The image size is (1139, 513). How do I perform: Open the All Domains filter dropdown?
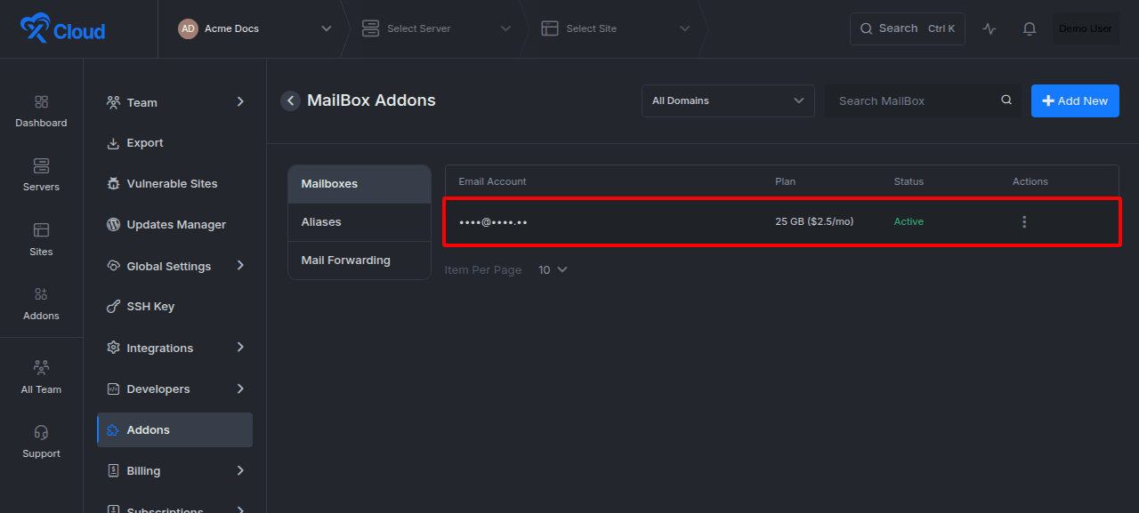(x=728, y=100)
